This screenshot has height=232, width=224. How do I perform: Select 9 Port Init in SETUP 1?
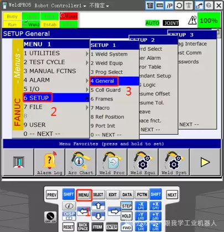tap(114, 126)
